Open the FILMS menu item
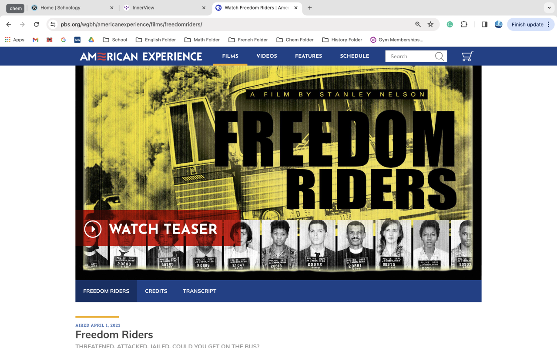The width and height of the screenshot is (557, 348). (x=230, y=56)
